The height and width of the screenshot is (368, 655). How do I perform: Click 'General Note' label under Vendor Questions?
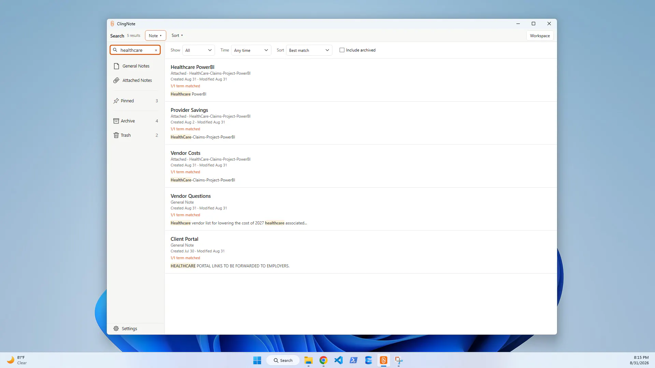[182, 202]
